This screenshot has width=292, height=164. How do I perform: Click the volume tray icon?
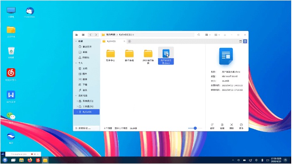point(257,160)
